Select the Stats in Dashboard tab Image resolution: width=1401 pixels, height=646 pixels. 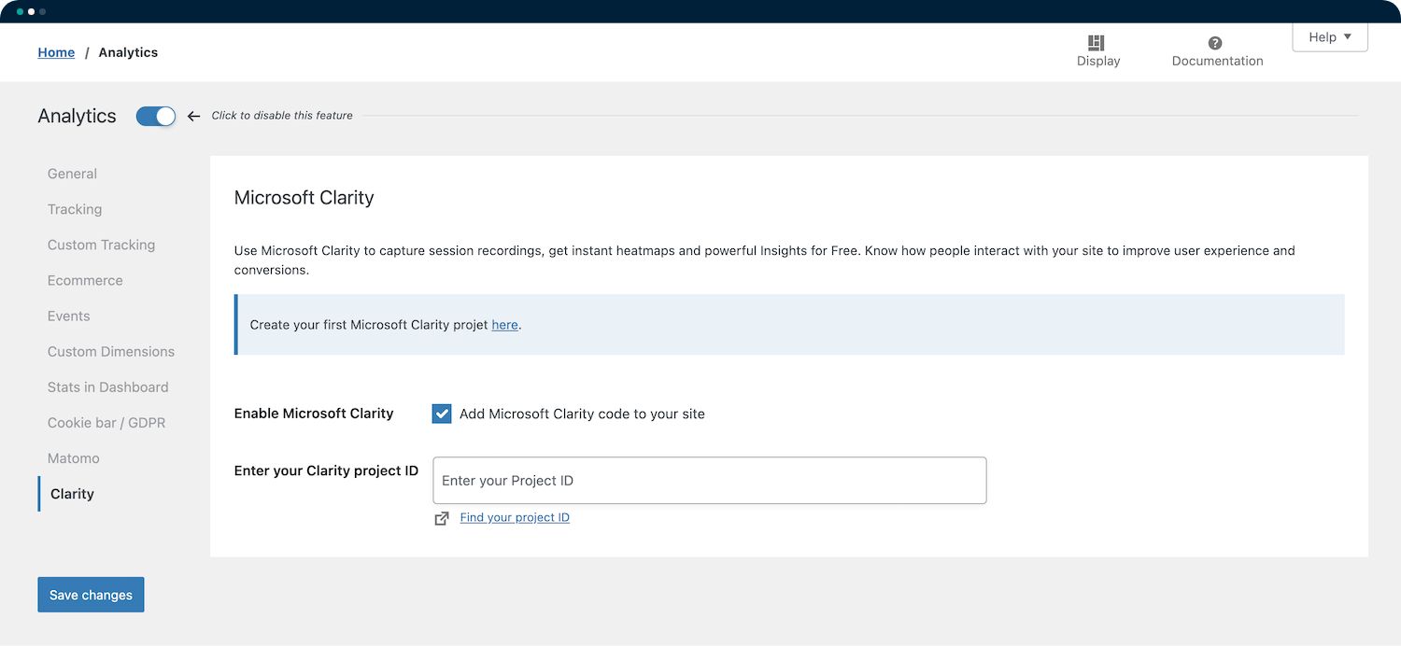(x=108, y=386)
